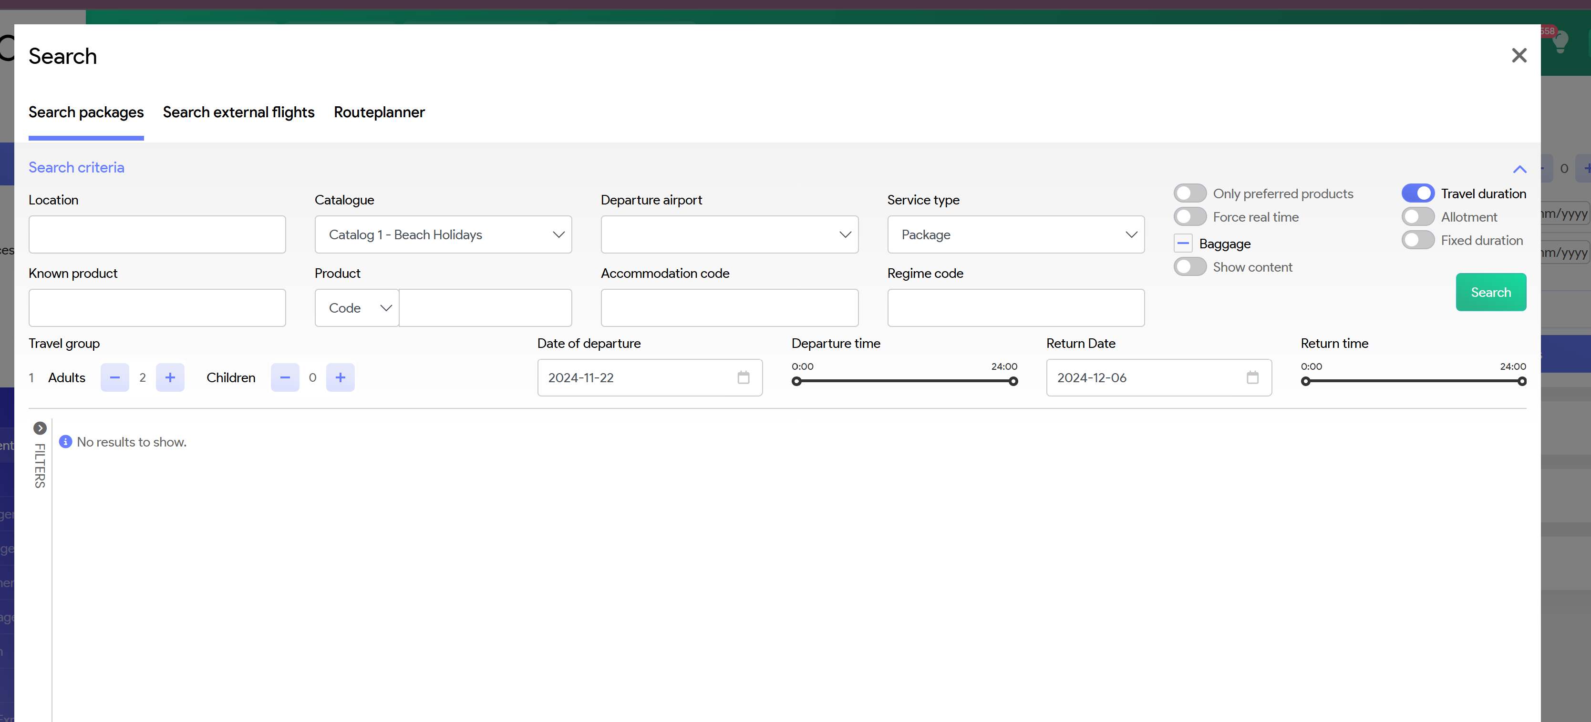Collapse the Search criteria section

click(1519, 169)
